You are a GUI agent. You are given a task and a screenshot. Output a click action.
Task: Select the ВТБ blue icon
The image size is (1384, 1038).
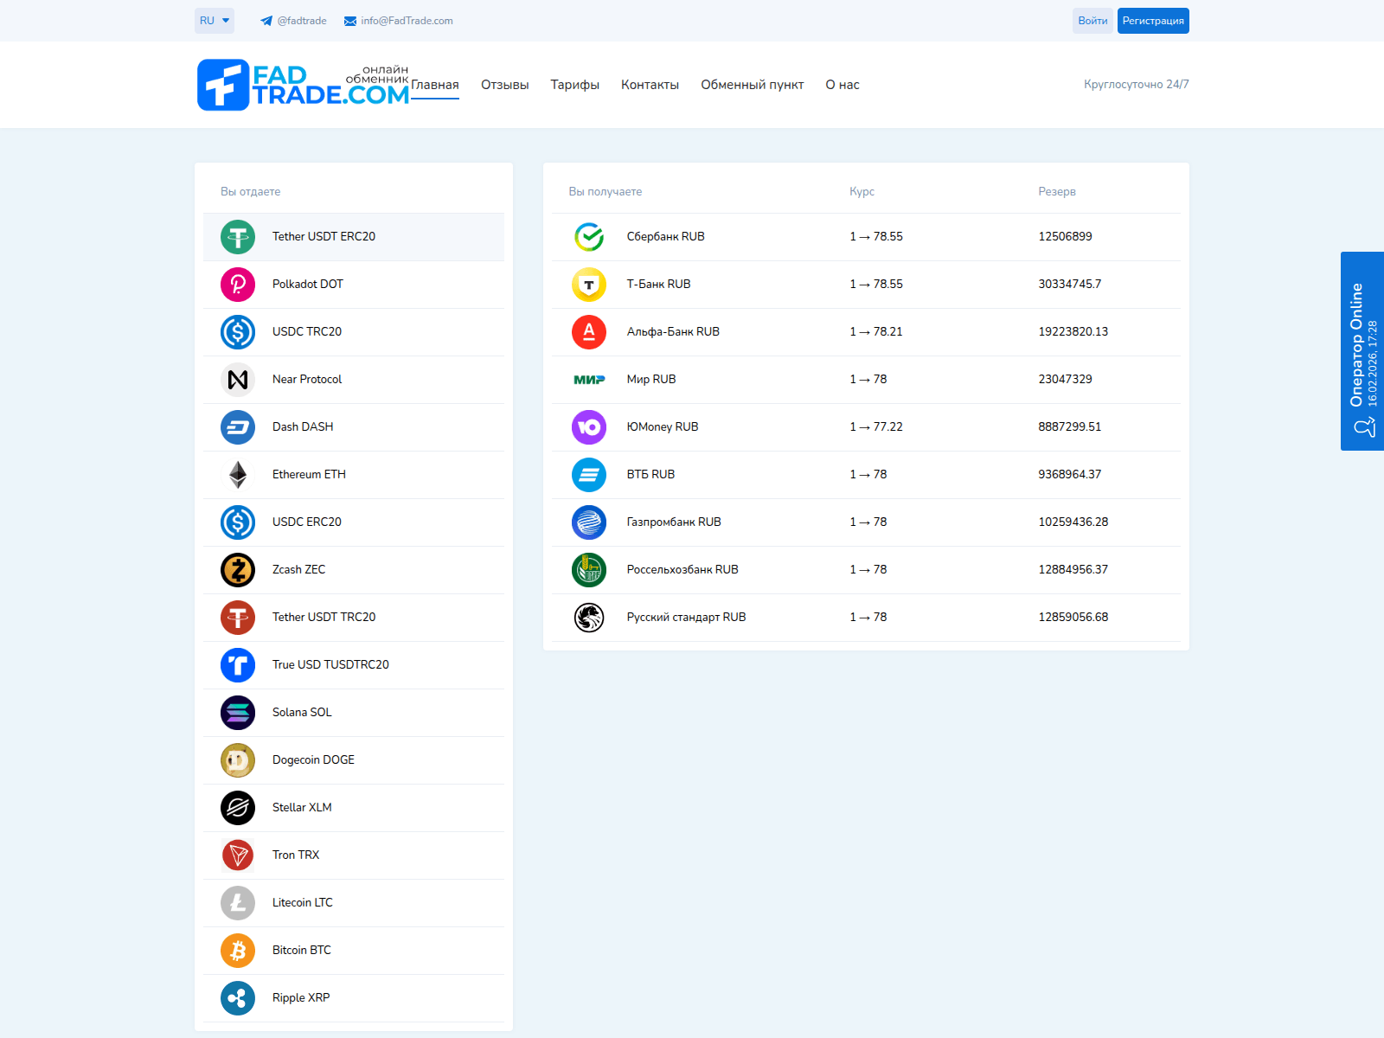tap(589, 475)
